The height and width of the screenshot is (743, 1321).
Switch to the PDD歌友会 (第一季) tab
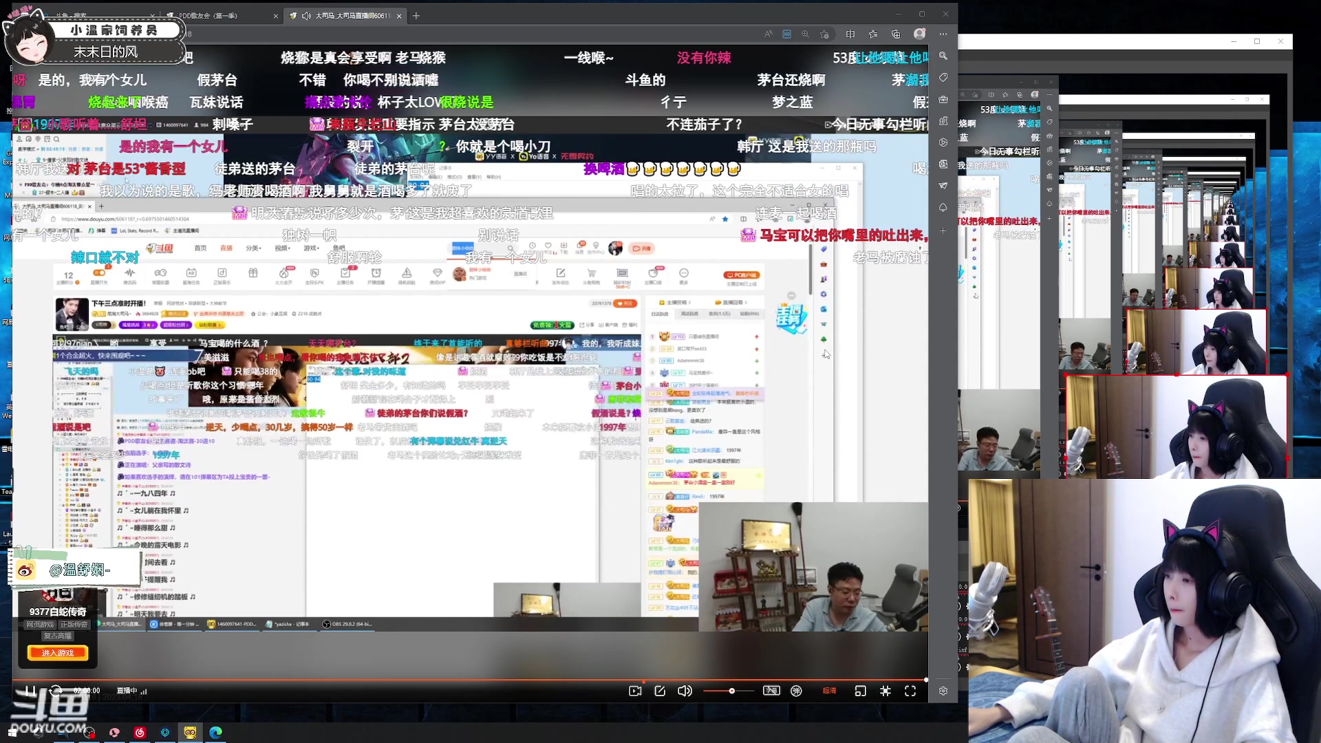(219, 15)
